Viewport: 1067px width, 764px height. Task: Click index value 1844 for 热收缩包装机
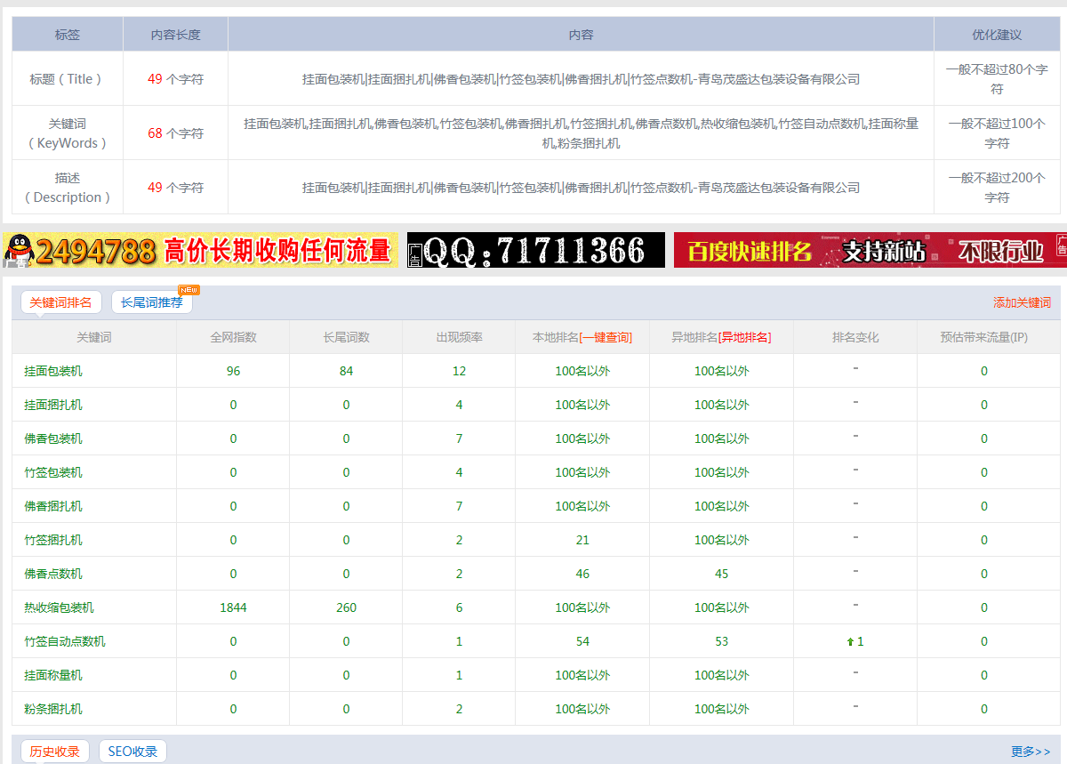pos(233,607)
